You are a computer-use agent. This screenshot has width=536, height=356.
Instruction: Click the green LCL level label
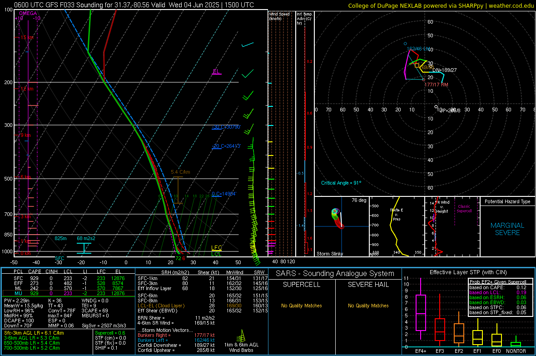(216, 254)
